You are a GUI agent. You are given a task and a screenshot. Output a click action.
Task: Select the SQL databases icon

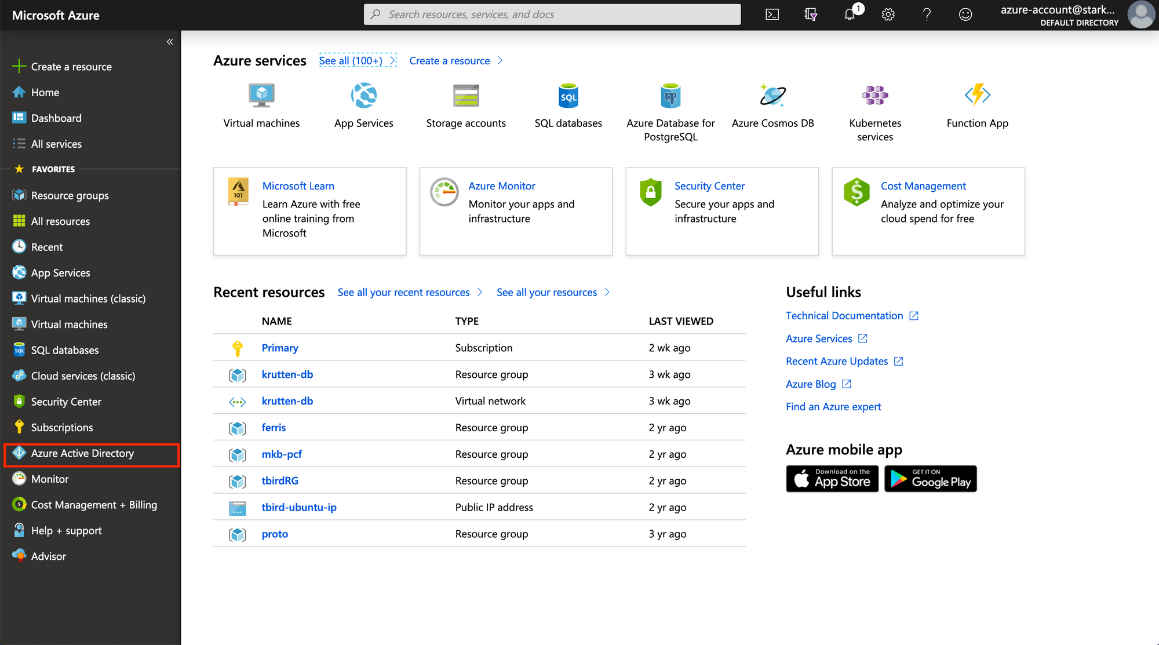(568, 94)
